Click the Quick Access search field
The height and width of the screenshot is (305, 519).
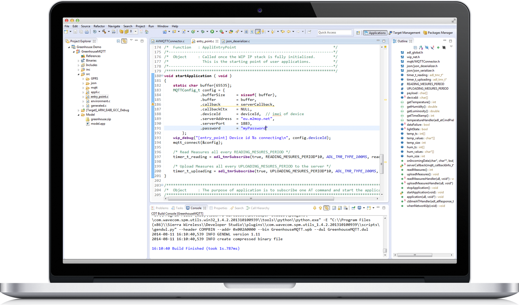(334, 32)
